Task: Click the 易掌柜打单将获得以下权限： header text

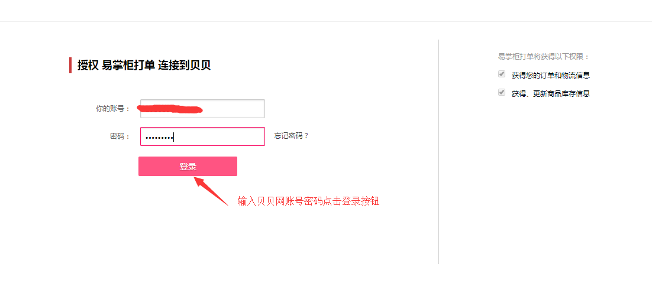Action: pyautogui.click(x=544, y=57)
